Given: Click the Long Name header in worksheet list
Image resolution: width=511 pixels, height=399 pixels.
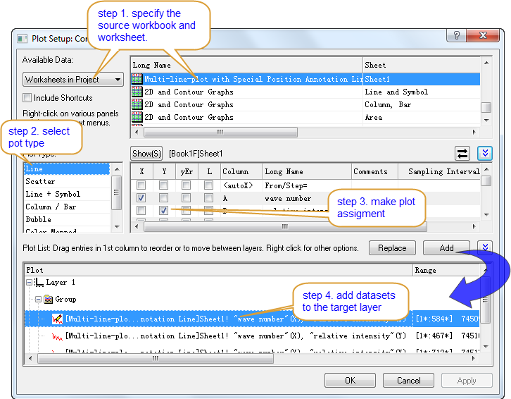Looking at the screenshot, I should coord(246,65).
